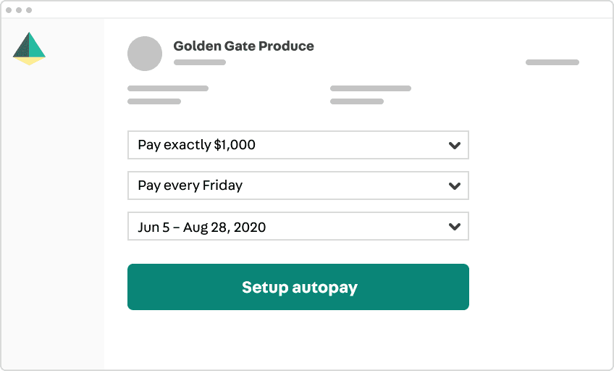Click the gray circular vendor avatar
The image size is (614, 371).
[x=145, y=54]
